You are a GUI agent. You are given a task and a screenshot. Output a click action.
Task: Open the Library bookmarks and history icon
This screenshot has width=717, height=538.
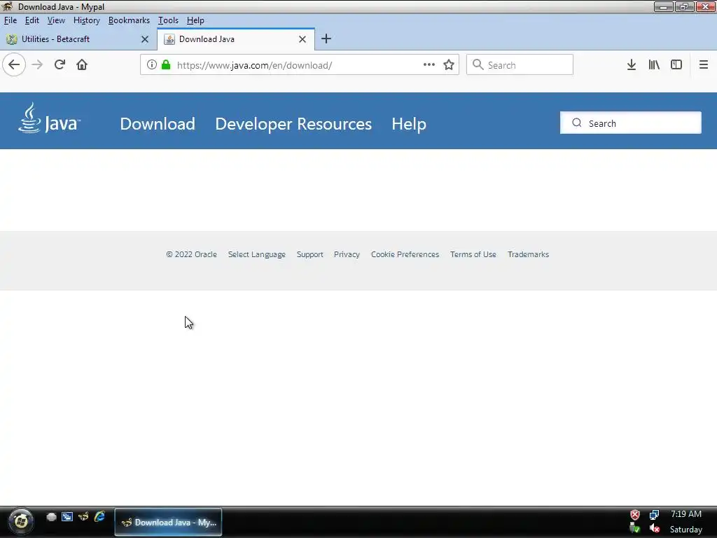point(654,64)
